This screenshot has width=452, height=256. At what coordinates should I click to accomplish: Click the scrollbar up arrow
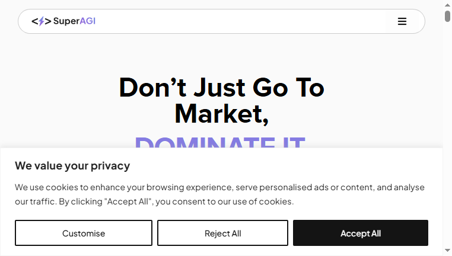(447, 5)
